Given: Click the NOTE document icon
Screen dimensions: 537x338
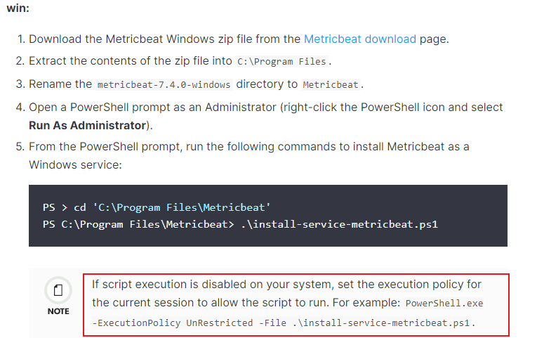Looking at the screenshot, I should 58,290.
